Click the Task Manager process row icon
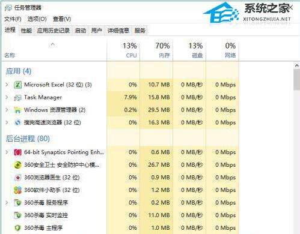 (x=17, y=98)
